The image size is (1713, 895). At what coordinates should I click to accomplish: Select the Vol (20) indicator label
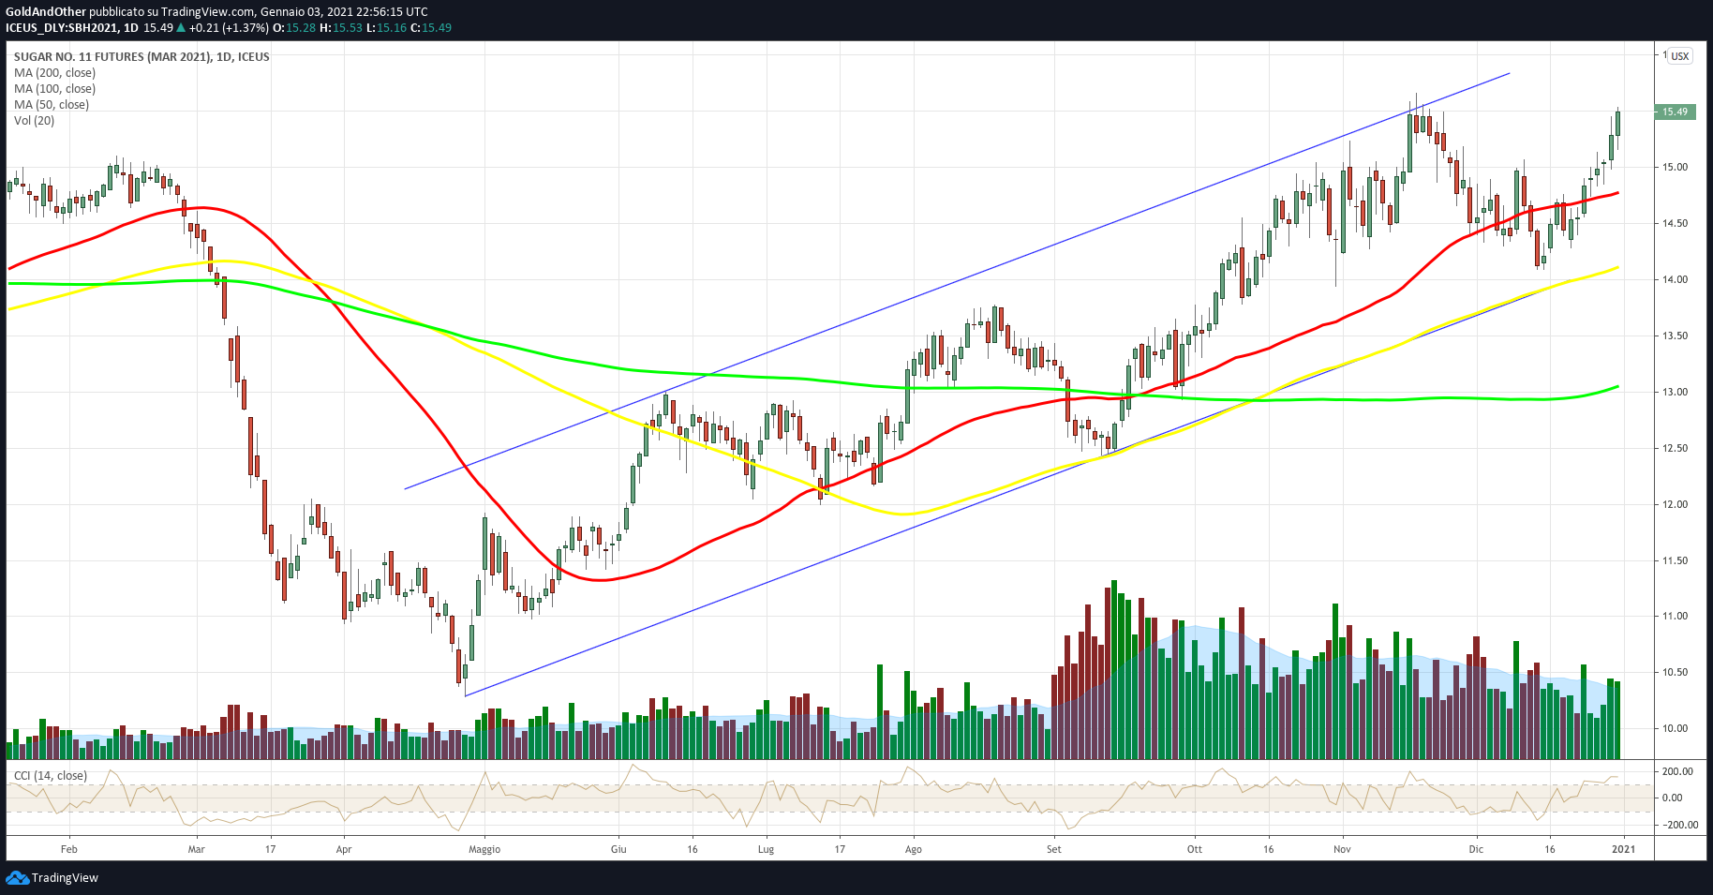tap(35, 121)
